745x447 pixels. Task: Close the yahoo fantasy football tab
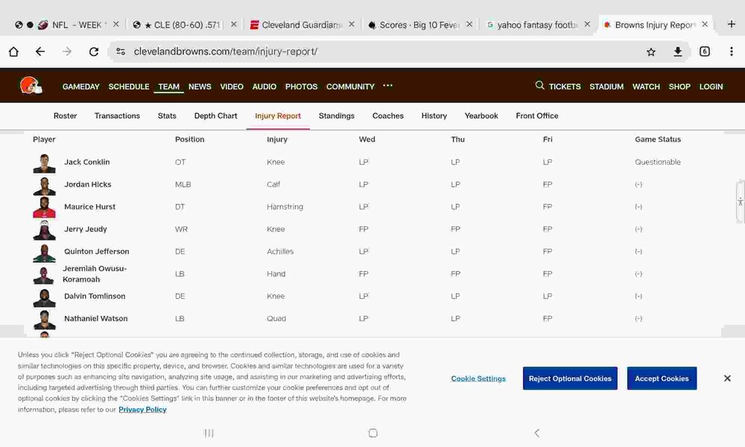coord(587,25)
